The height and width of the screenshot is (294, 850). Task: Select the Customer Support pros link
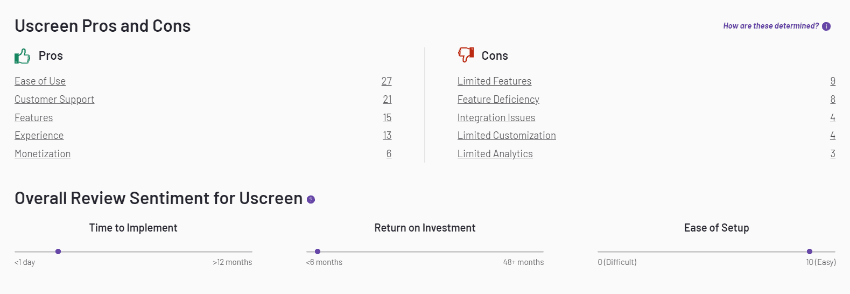[x=54, y=100]
